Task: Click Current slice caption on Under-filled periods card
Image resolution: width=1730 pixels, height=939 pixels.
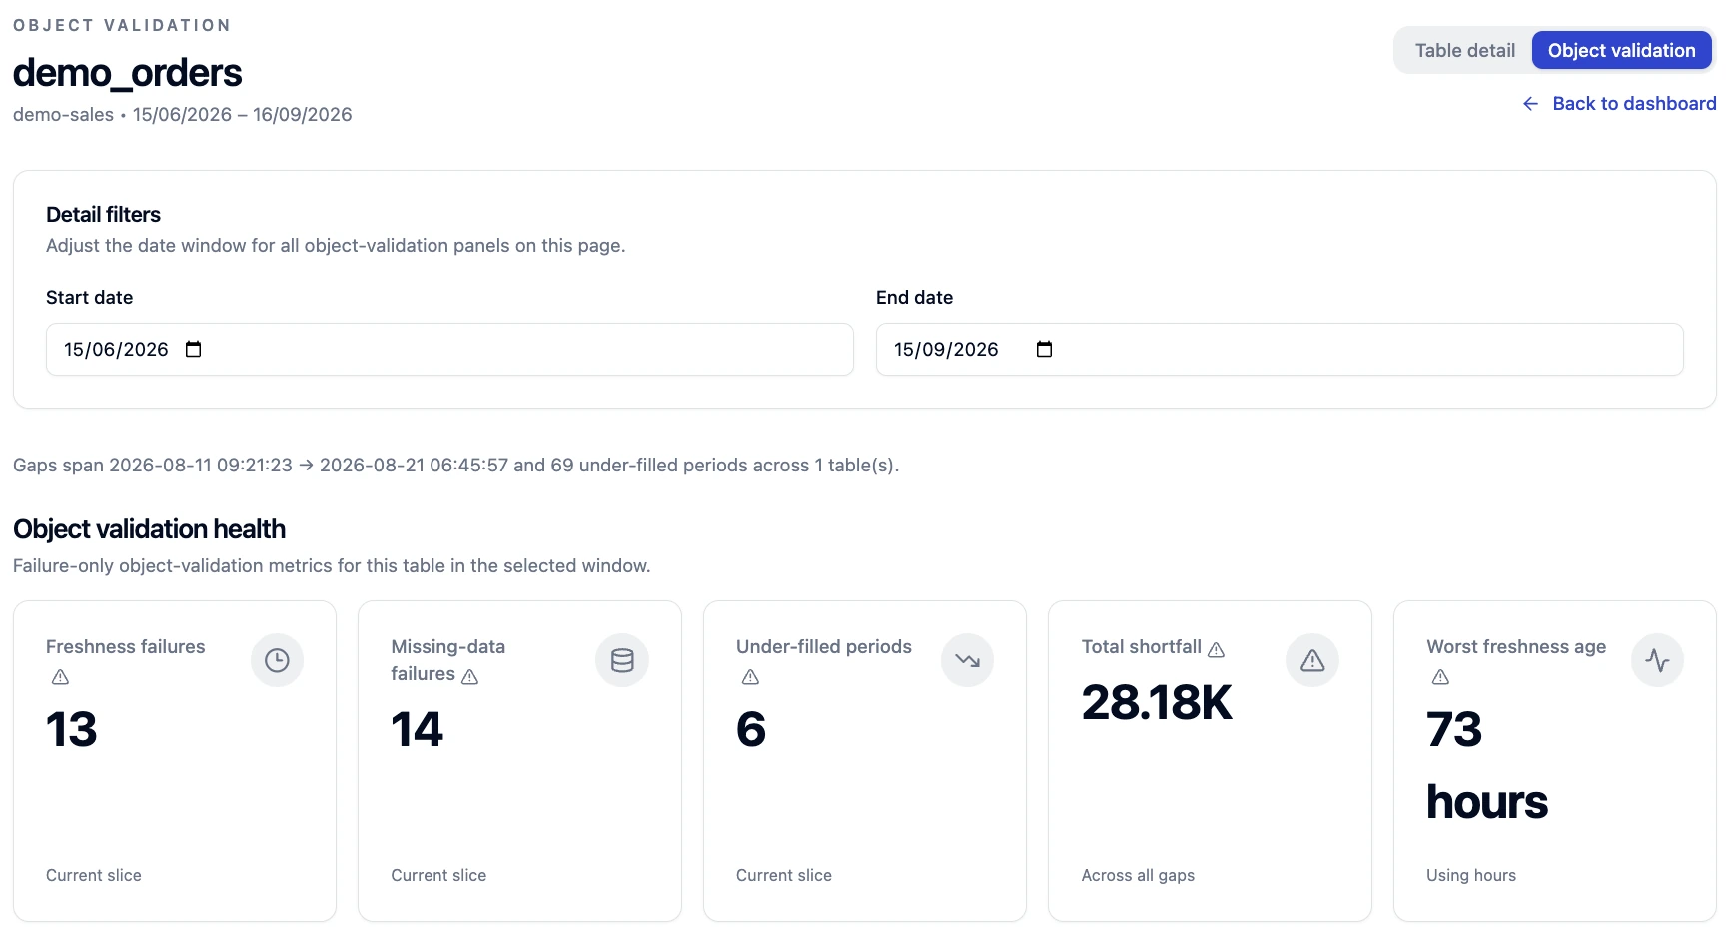Action: tap(784, 876)
